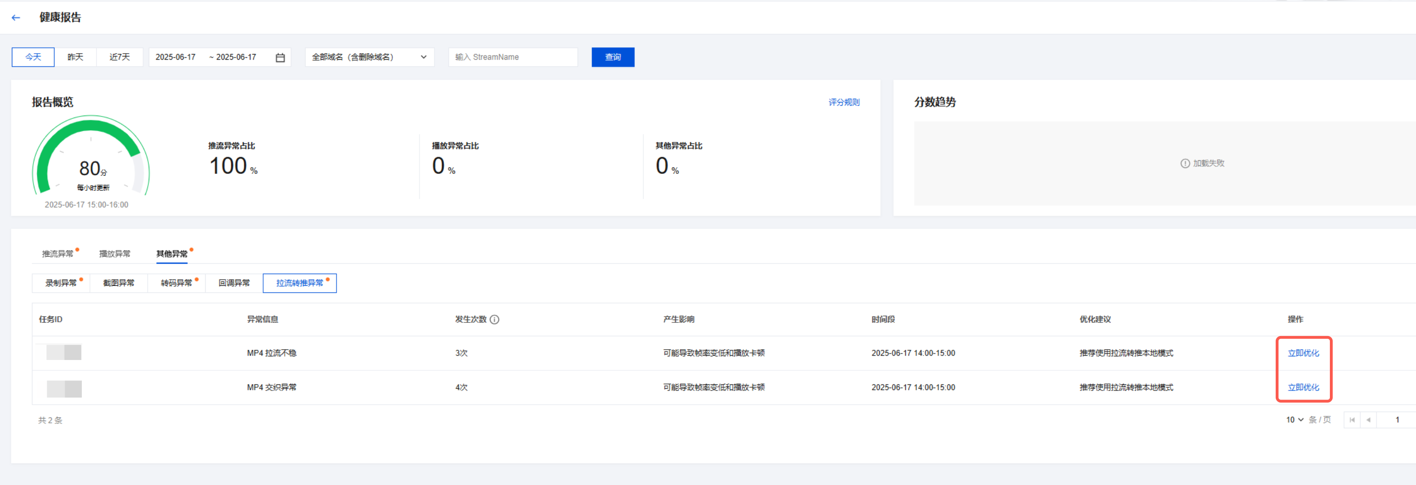
Task: Select the 昨天 time range
Action: 75,57
